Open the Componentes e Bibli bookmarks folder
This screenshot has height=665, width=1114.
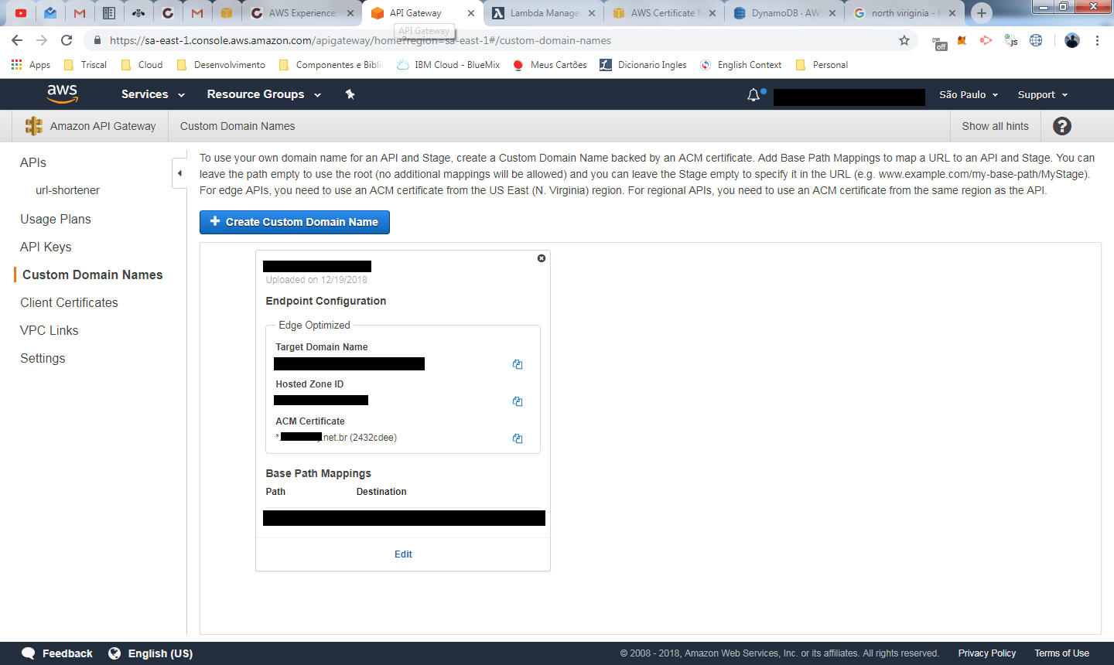[x=330, y=65]
